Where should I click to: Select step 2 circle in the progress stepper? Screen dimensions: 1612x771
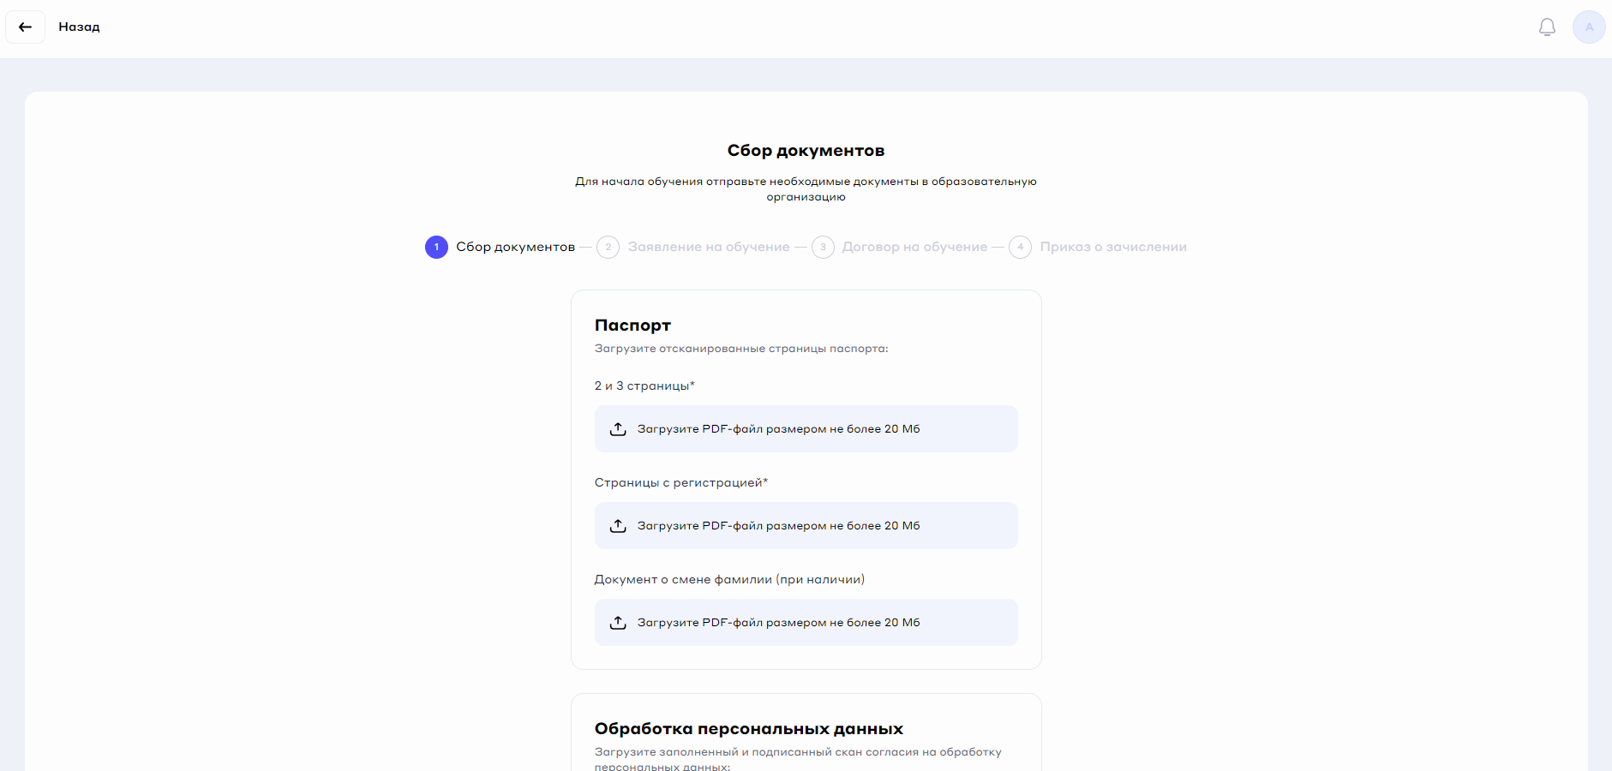(608, 248)
